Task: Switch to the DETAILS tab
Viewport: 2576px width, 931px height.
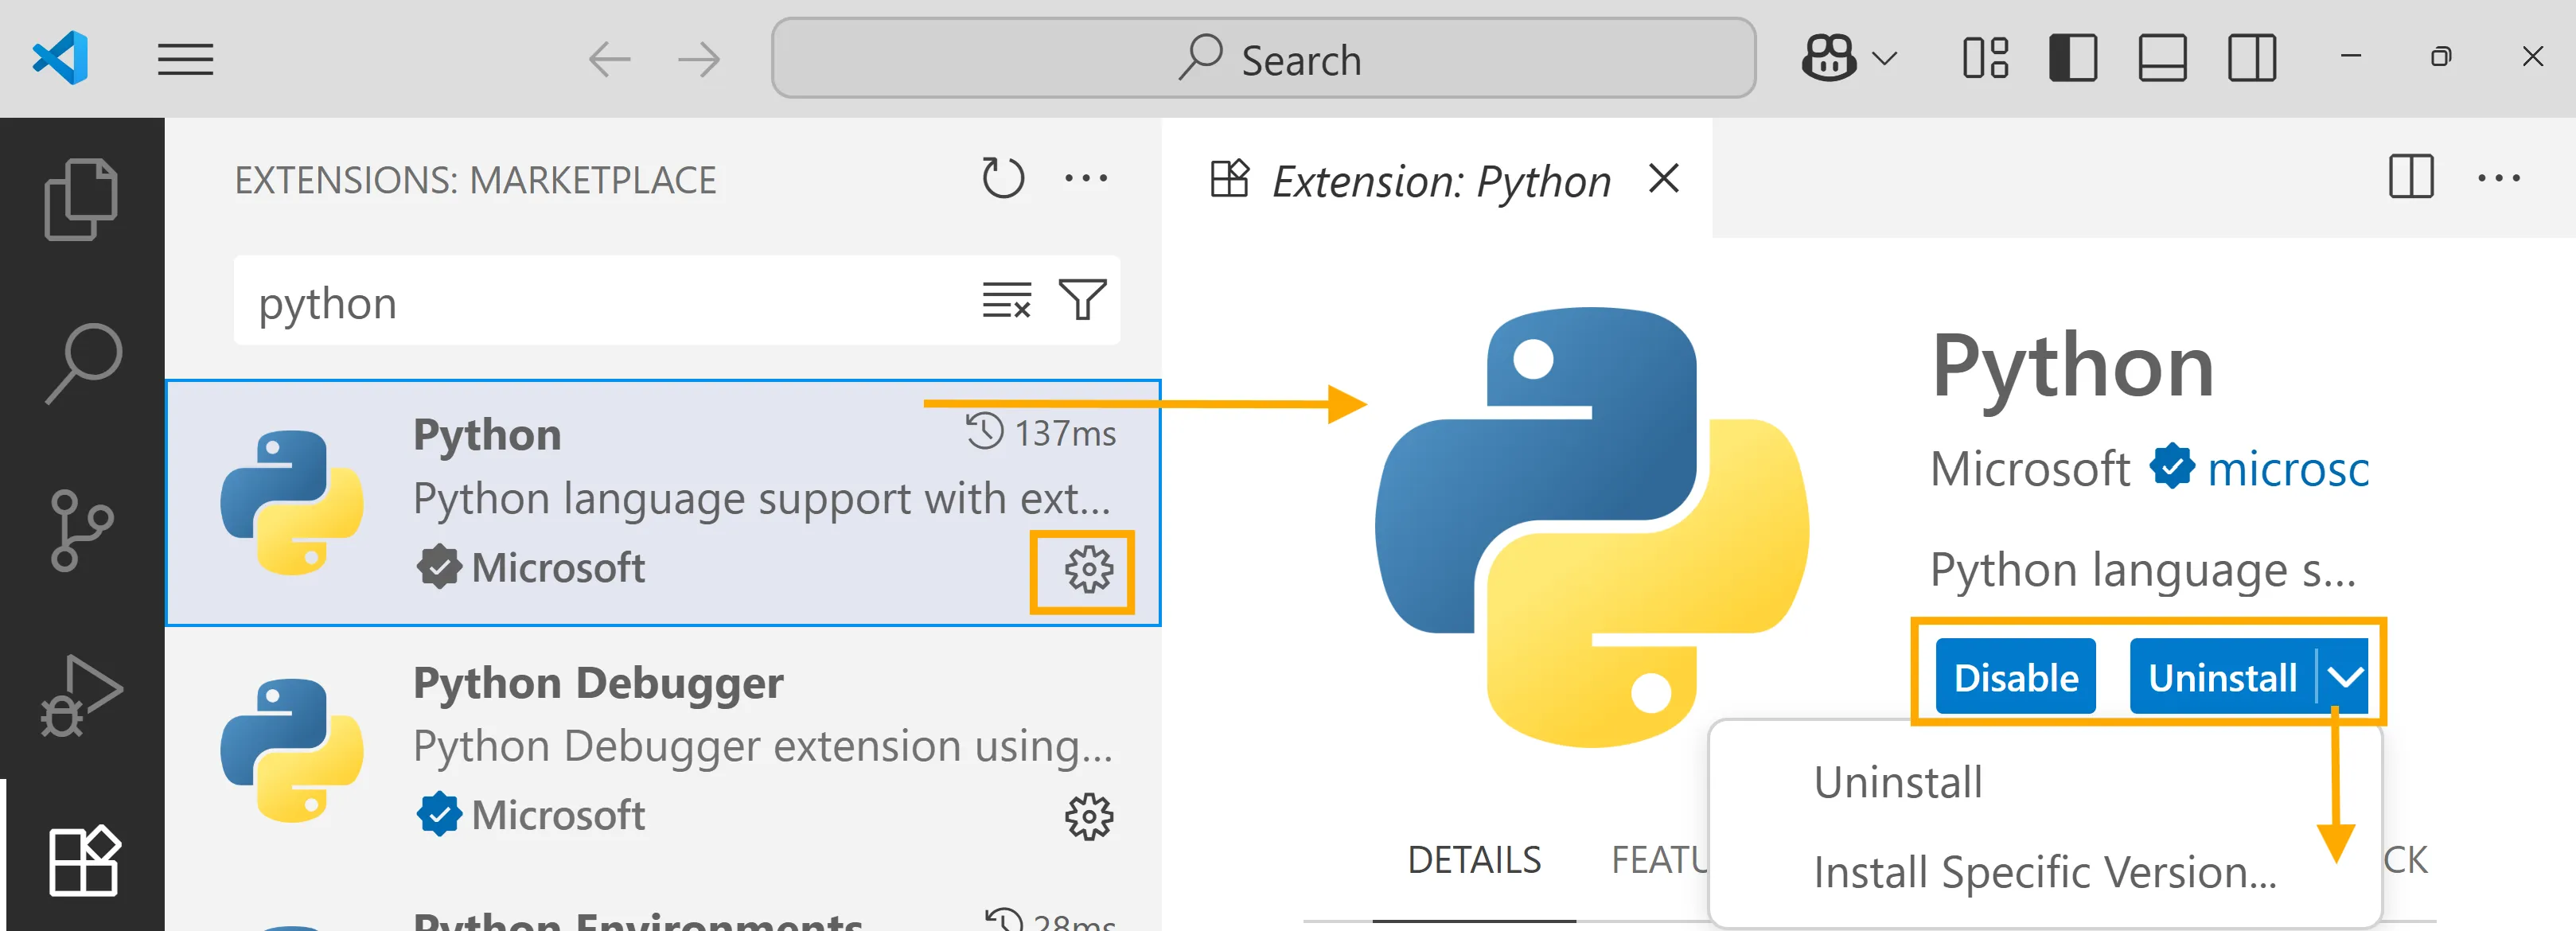Action: 1474,860
